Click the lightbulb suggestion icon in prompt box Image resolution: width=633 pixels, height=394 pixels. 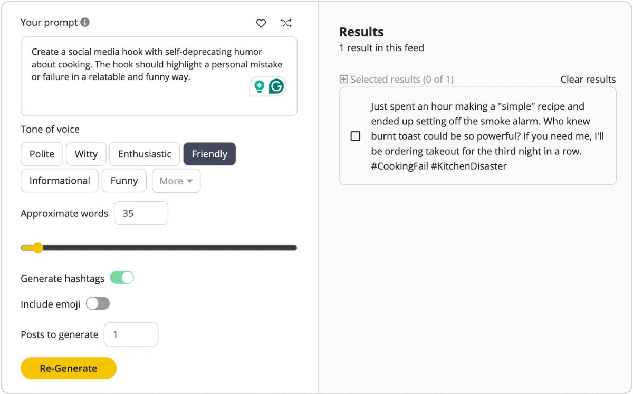(259, 86)
